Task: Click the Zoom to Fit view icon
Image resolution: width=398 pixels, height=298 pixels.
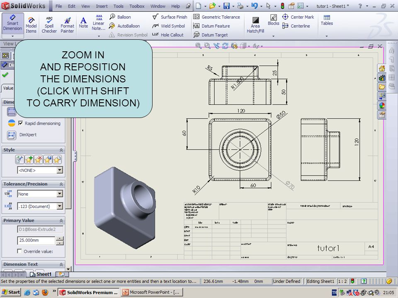Action: click(198, 46)
